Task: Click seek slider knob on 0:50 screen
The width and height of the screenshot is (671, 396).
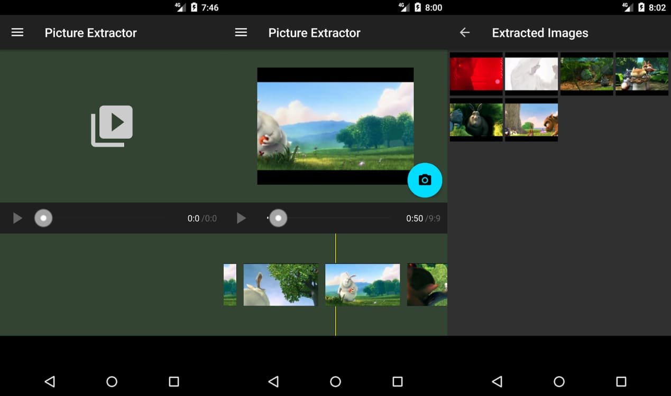Action: (278, 218)
